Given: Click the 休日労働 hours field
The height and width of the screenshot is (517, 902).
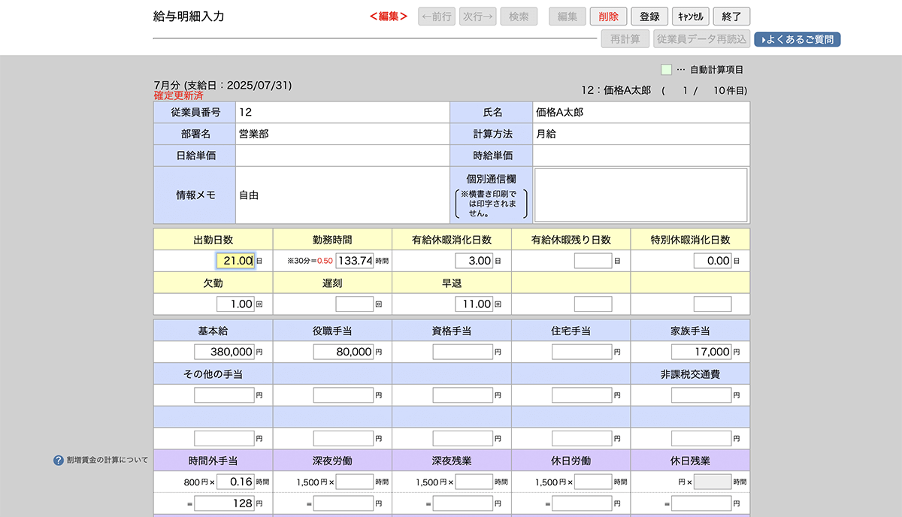Looking at the screenshot, I should 593,482.
